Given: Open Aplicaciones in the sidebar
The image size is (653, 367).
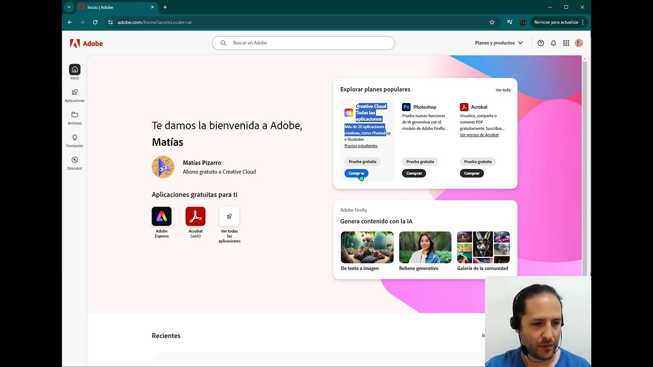Looking at the screenshot, I should point(74,92).
